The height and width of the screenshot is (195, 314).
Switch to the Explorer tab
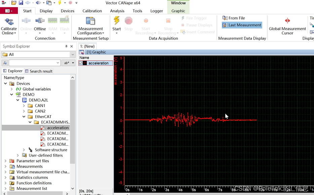[13, 71]
